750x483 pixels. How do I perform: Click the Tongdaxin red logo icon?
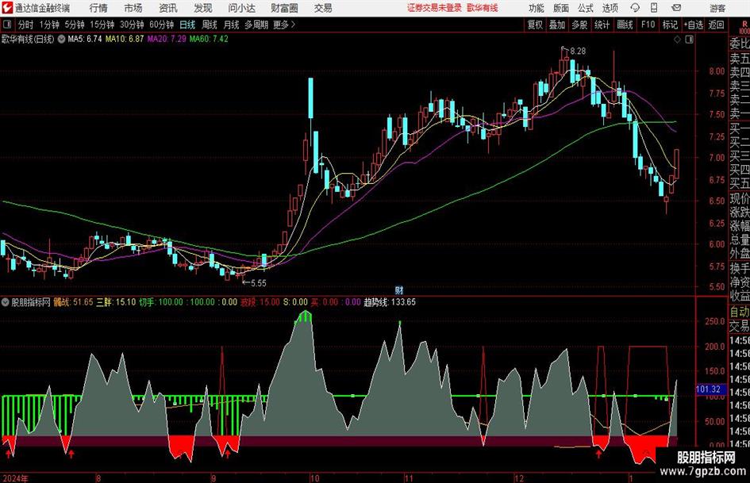tap(7, 8)
